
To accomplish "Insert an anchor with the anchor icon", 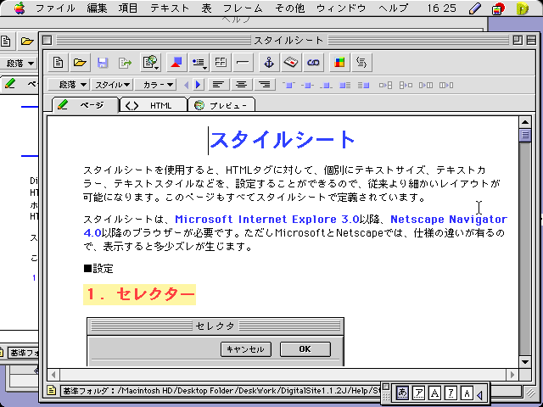I will (x=269, y=62).
